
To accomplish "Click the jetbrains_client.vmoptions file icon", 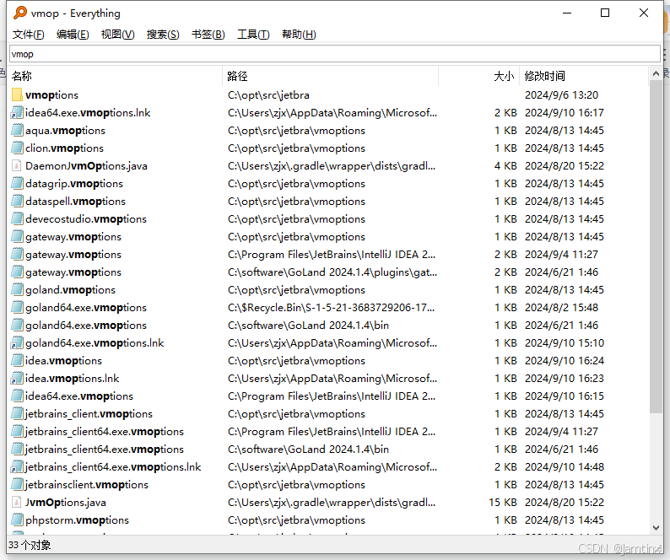I will pyautogui.click(x=17, y=414).
